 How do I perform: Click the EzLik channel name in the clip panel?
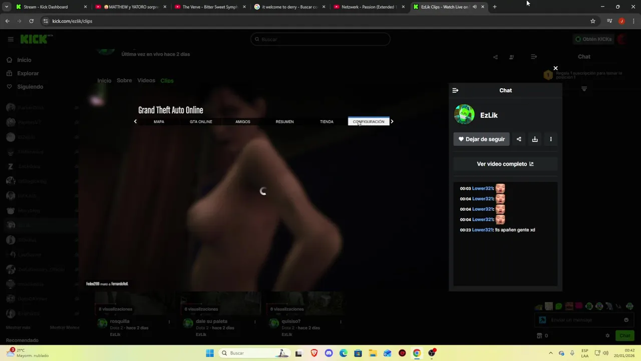(x=489, y=115)
